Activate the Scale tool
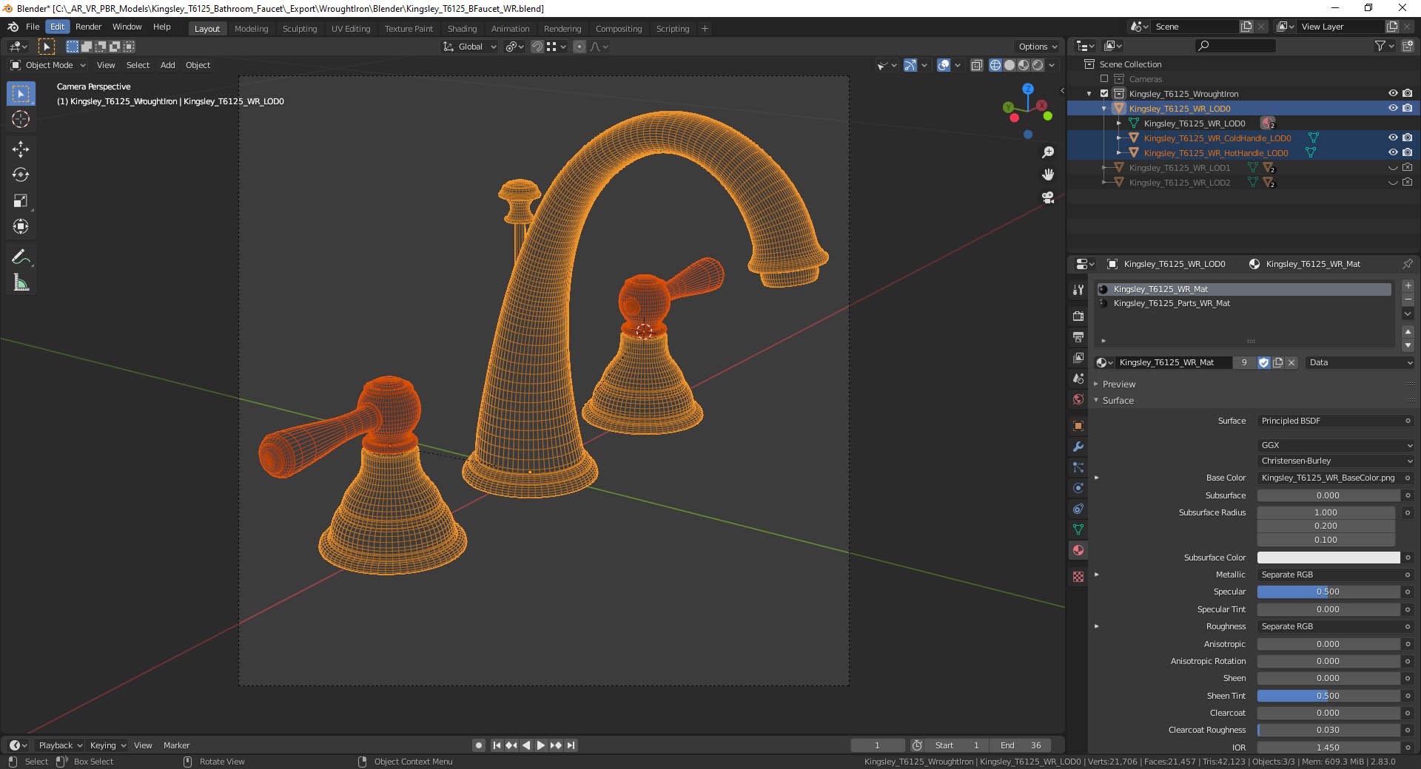1421x769 pixels. click(x=21, y=201)
